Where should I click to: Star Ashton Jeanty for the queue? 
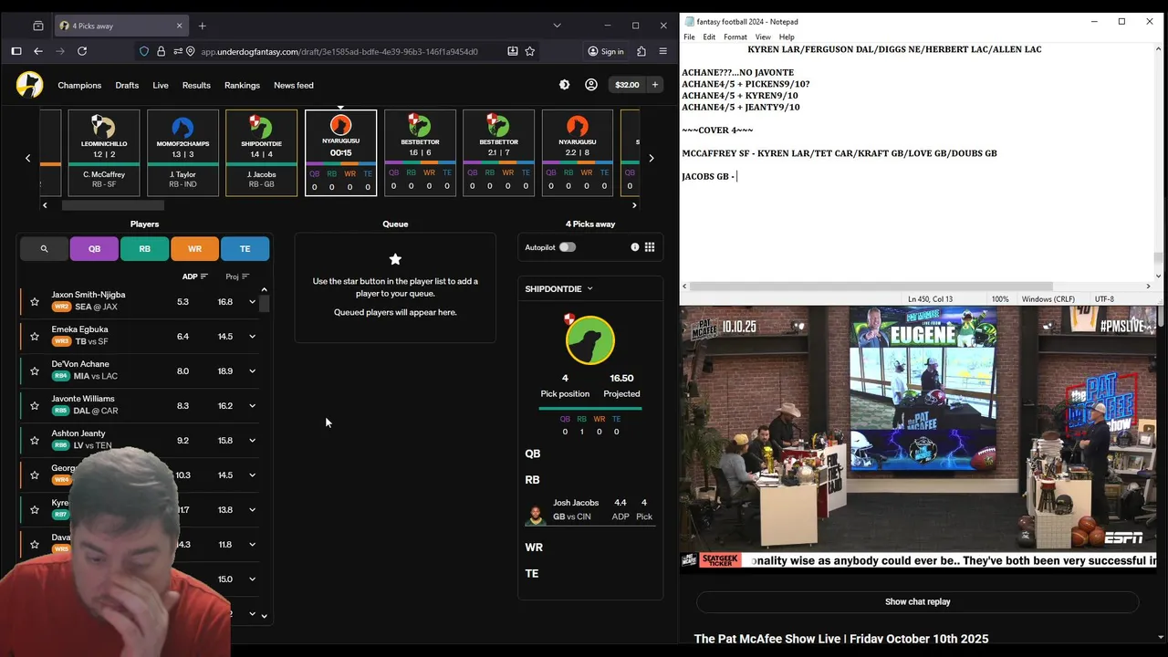(x=35, y=440)
